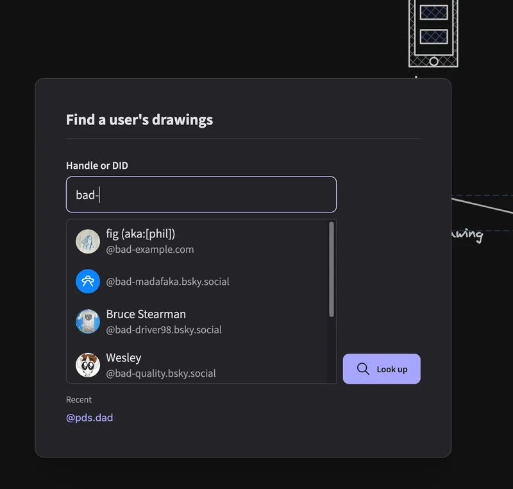
Task: Click the Handle or DID input field
Action: pyautogui.click(x=201, y=194)
